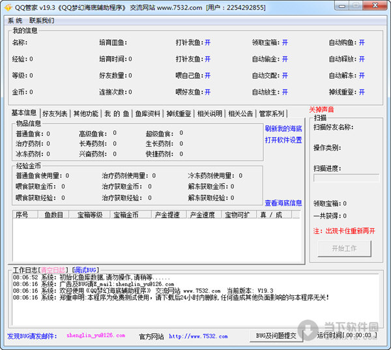Click 清空日志 link in work log
Screen dimensions: 391x350
[53, 270]
